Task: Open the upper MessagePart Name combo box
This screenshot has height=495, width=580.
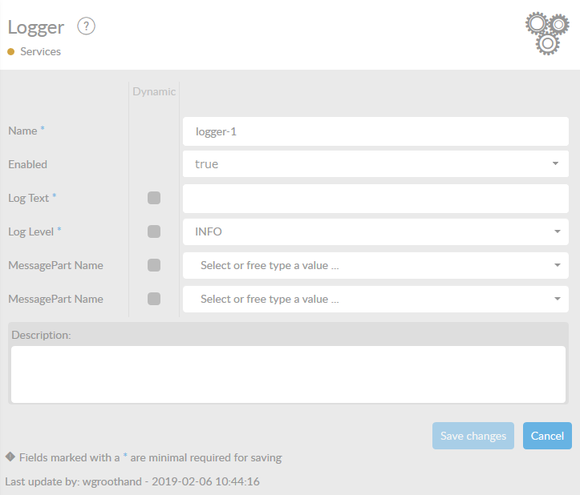Action: [375, 265]
